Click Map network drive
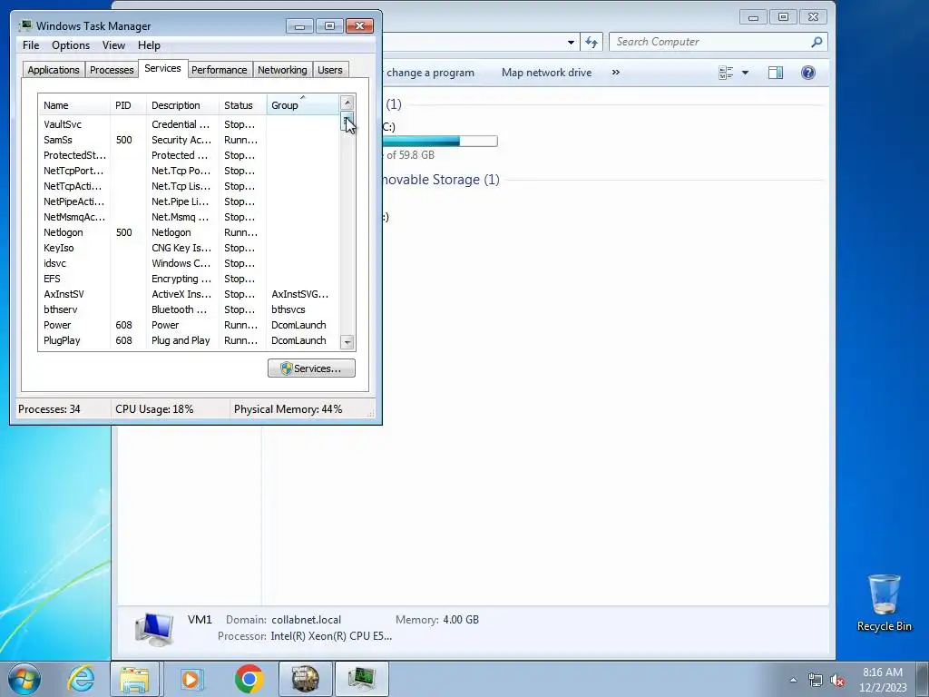This screenshot has height=697, width=929. click(546, 73)
